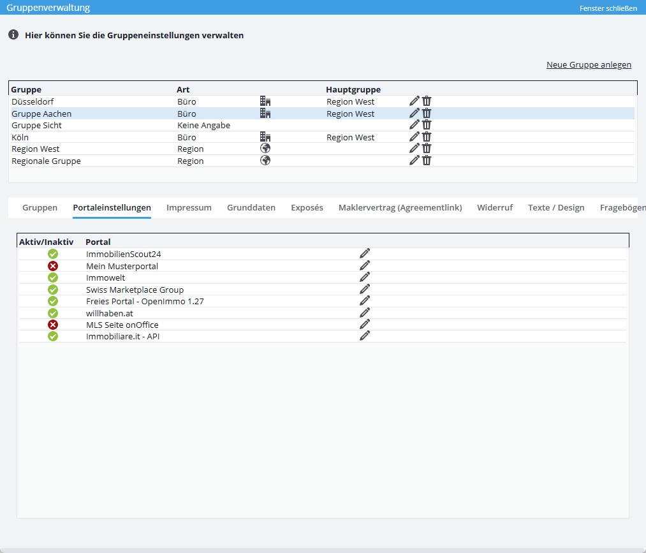This screenshot has height=553, width=646.
Task: Select the Gruppe Aachen row
Action: point(323,114)
